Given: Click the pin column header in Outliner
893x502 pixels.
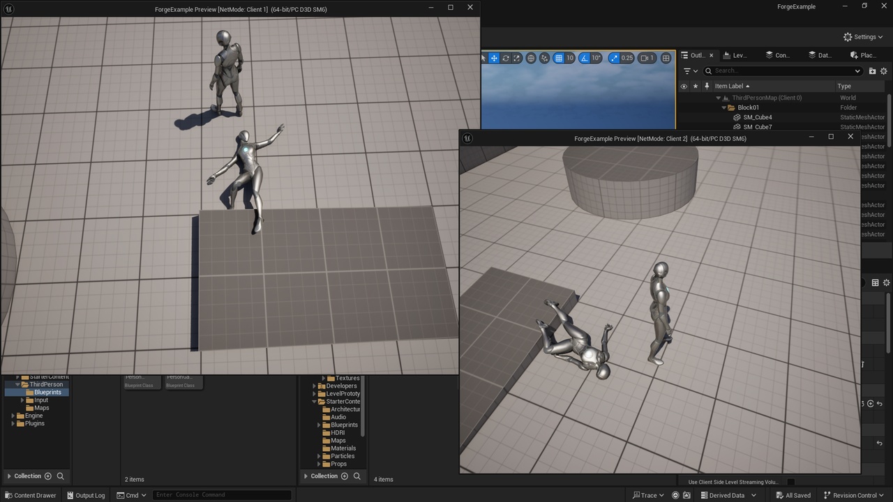Looking at the screenshot, I should [x=707, y=86].
